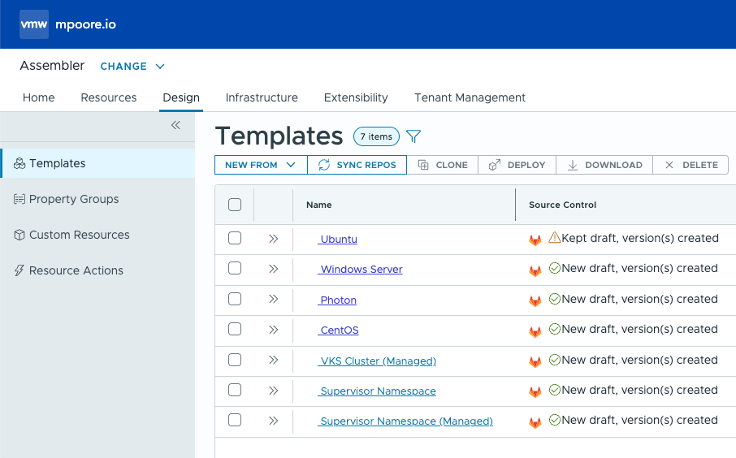Go to the Home tab
This screenshot has width=736, height=458.
coord(38,97)
